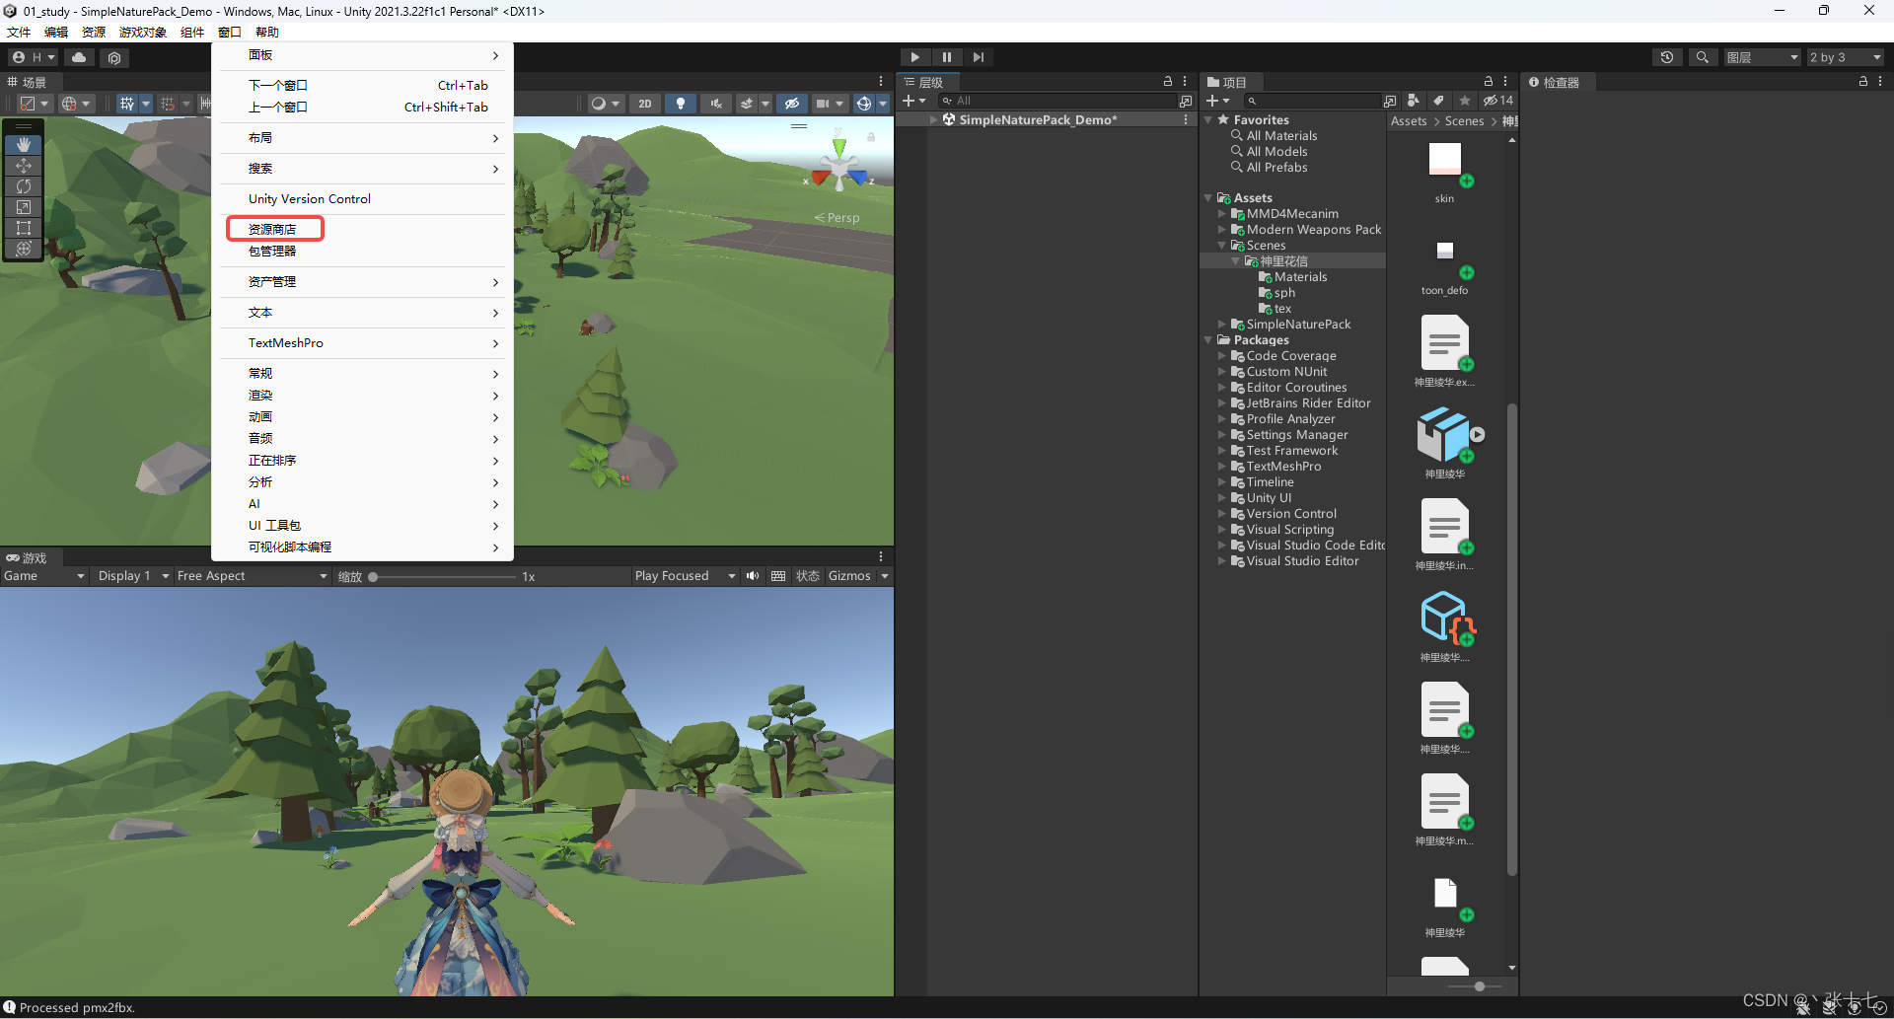Select the Rect transform tool
Image resolution: width=1894 pixels, height=1019 pixels.
pyautogui.click(x=24, y=228)
